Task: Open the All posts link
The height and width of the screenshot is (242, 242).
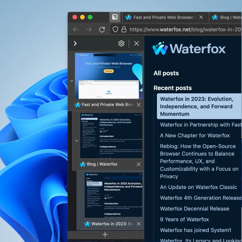Action: coord(166,73)
